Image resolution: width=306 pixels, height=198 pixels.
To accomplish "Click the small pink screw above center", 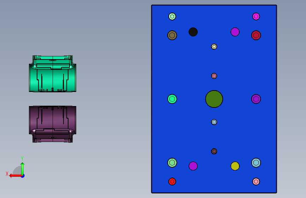I will click(x=214, y=76).
